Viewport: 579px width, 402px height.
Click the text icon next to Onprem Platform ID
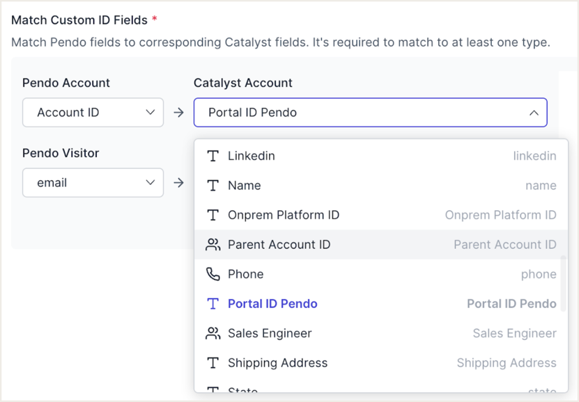coord(213,215)
